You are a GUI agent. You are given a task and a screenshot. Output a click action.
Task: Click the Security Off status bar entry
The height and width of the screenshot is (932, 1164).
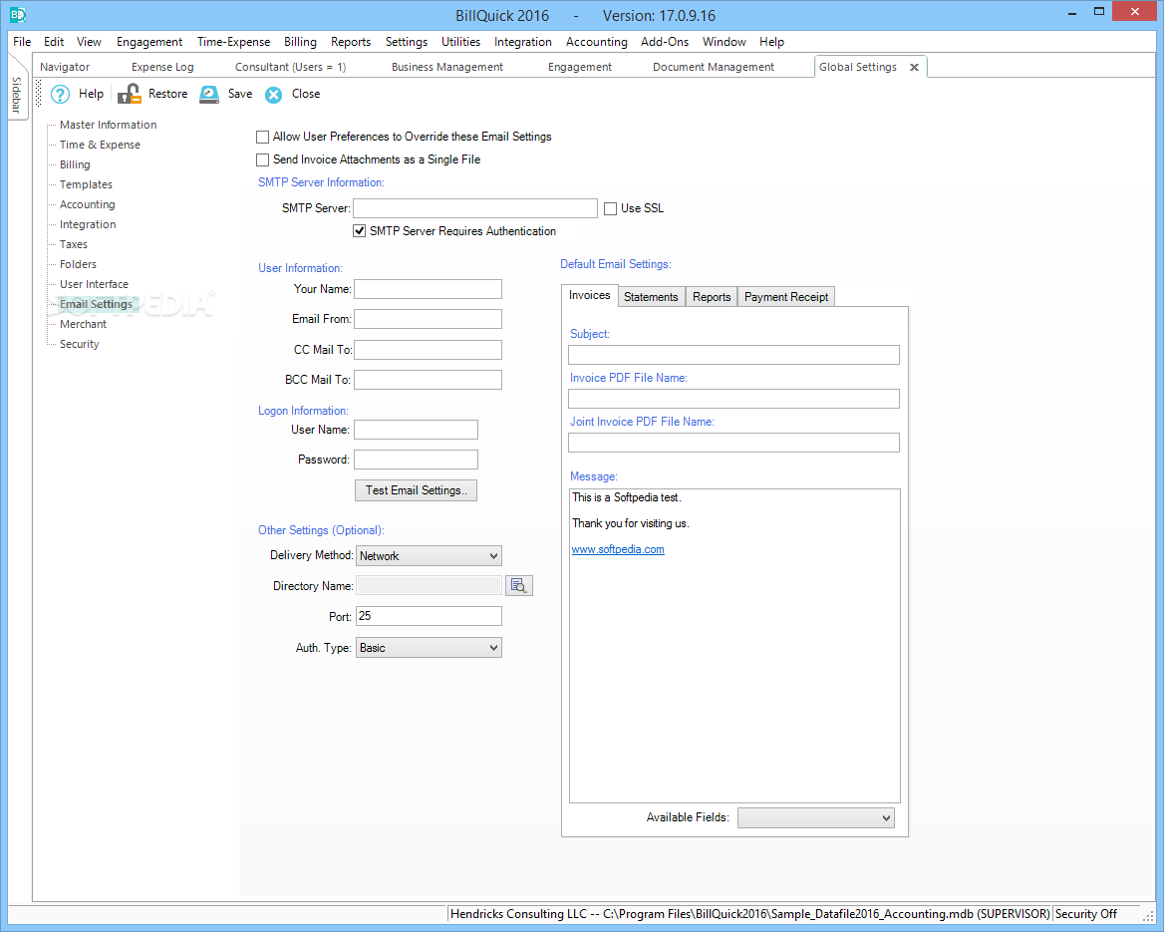(1085, 914)
